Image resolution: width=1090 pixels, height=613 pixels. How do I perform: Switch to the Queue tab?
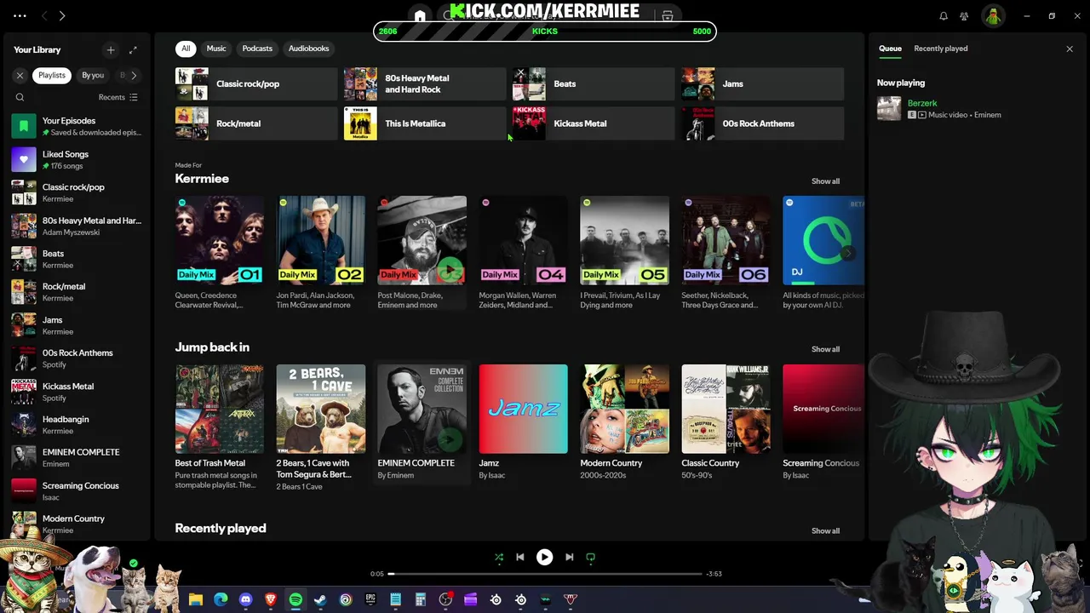coord(890,49)
